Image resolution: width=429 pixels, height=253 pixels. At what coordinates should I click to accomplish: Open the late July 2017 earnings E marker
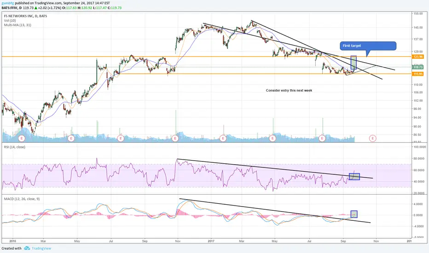[x=322, y=138]
